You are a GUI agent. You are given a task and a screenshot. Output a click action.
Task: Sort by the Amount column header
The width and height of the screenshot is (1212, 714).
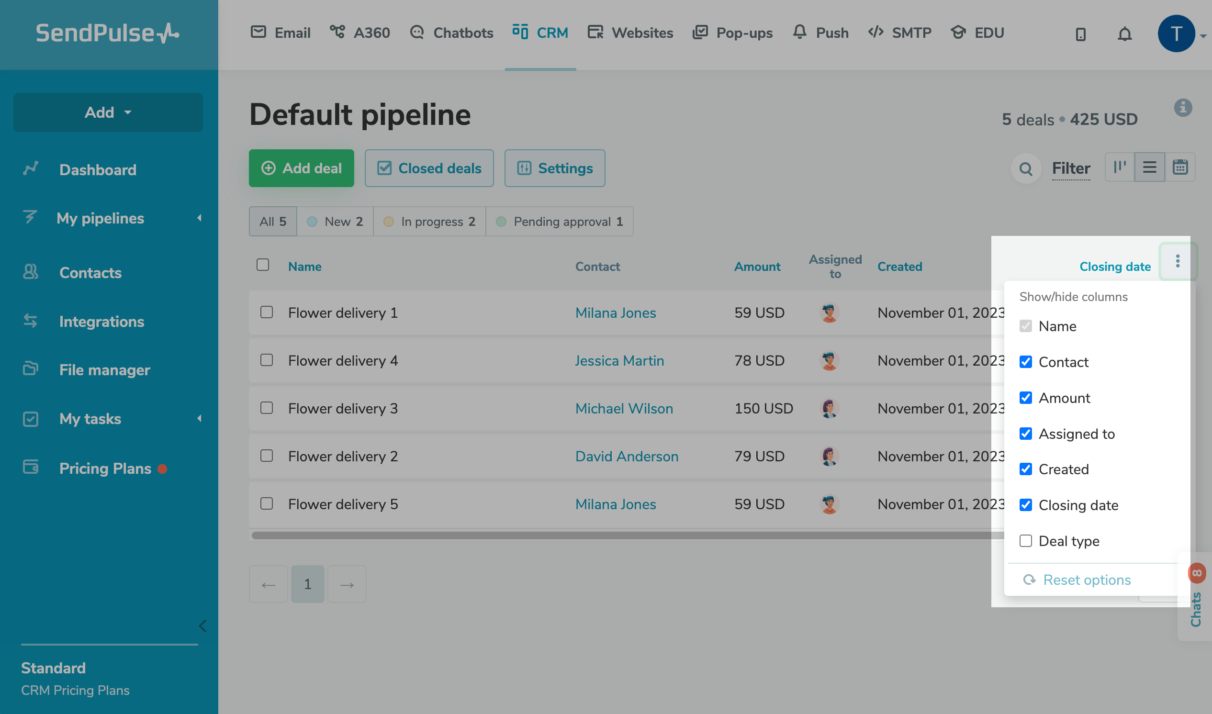coord(757,267)
